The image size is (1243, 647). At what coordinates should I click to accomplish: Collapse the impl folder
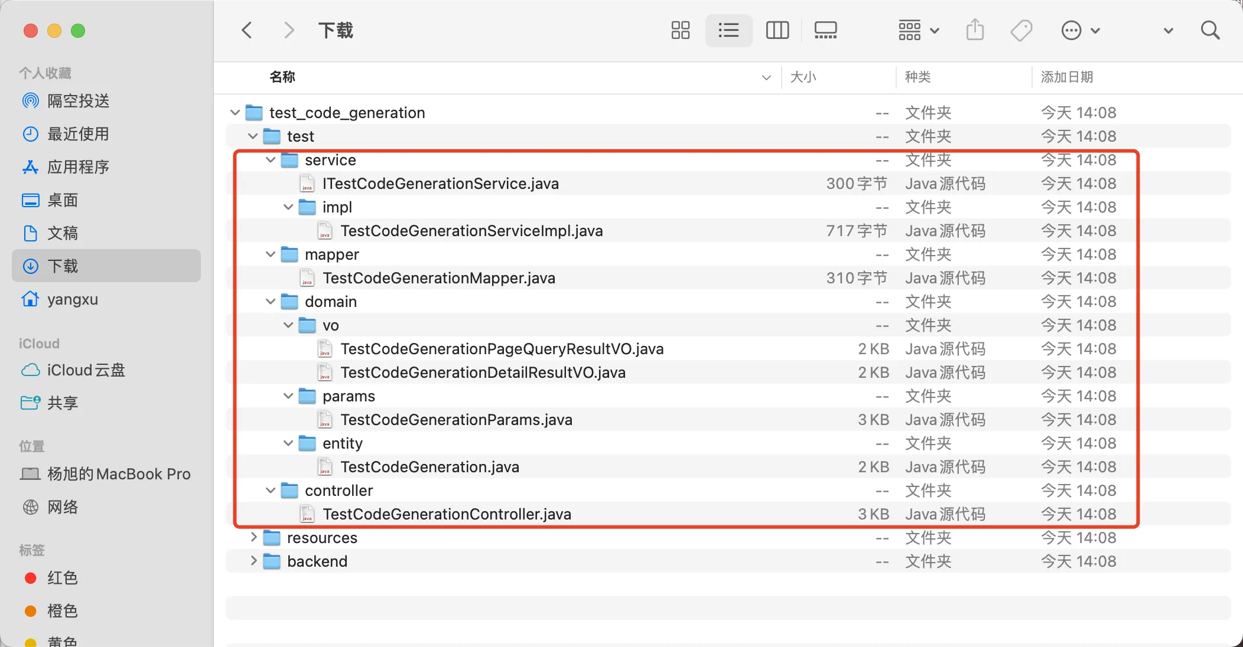pos(288,207)
